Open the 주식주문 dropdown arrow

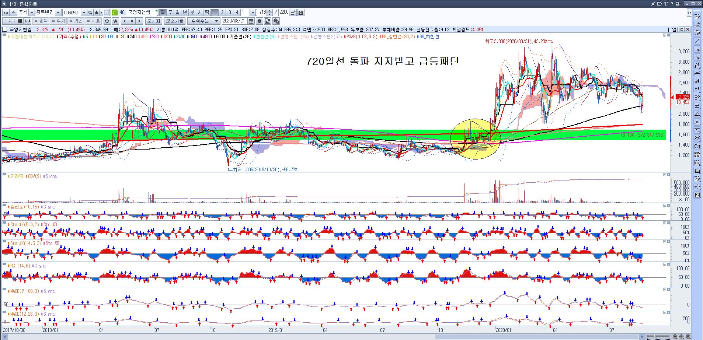coord(217,21)
